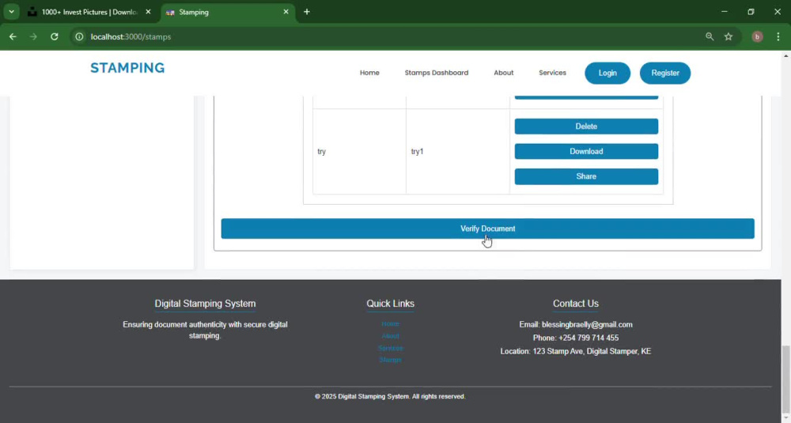Close the Invest Pictures tab
The image size is (791, 423).
click(149, 12)
